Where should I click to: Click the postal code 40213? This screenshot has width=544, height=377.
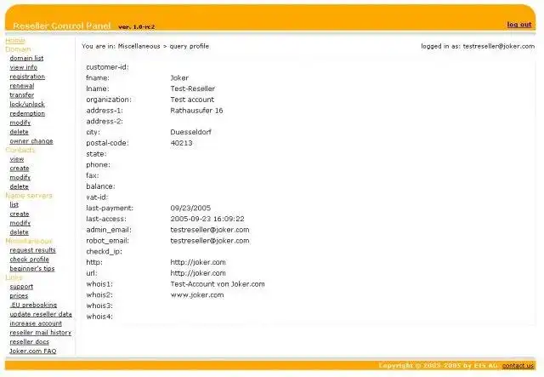[181, 143]
